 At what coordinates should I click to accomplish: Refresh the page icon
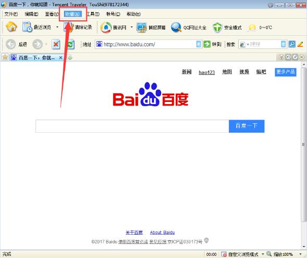tap(70, 44)
